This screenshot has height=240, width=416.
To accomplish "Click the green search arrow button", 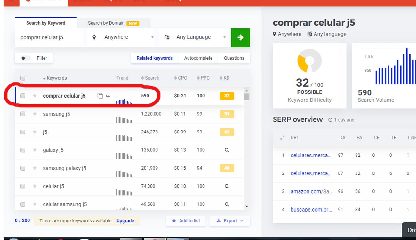I will click(x=240, y=37).
